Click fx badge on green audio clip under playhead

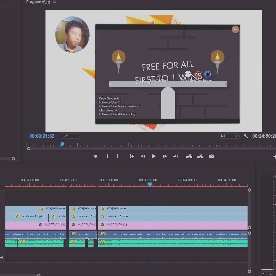103,242
